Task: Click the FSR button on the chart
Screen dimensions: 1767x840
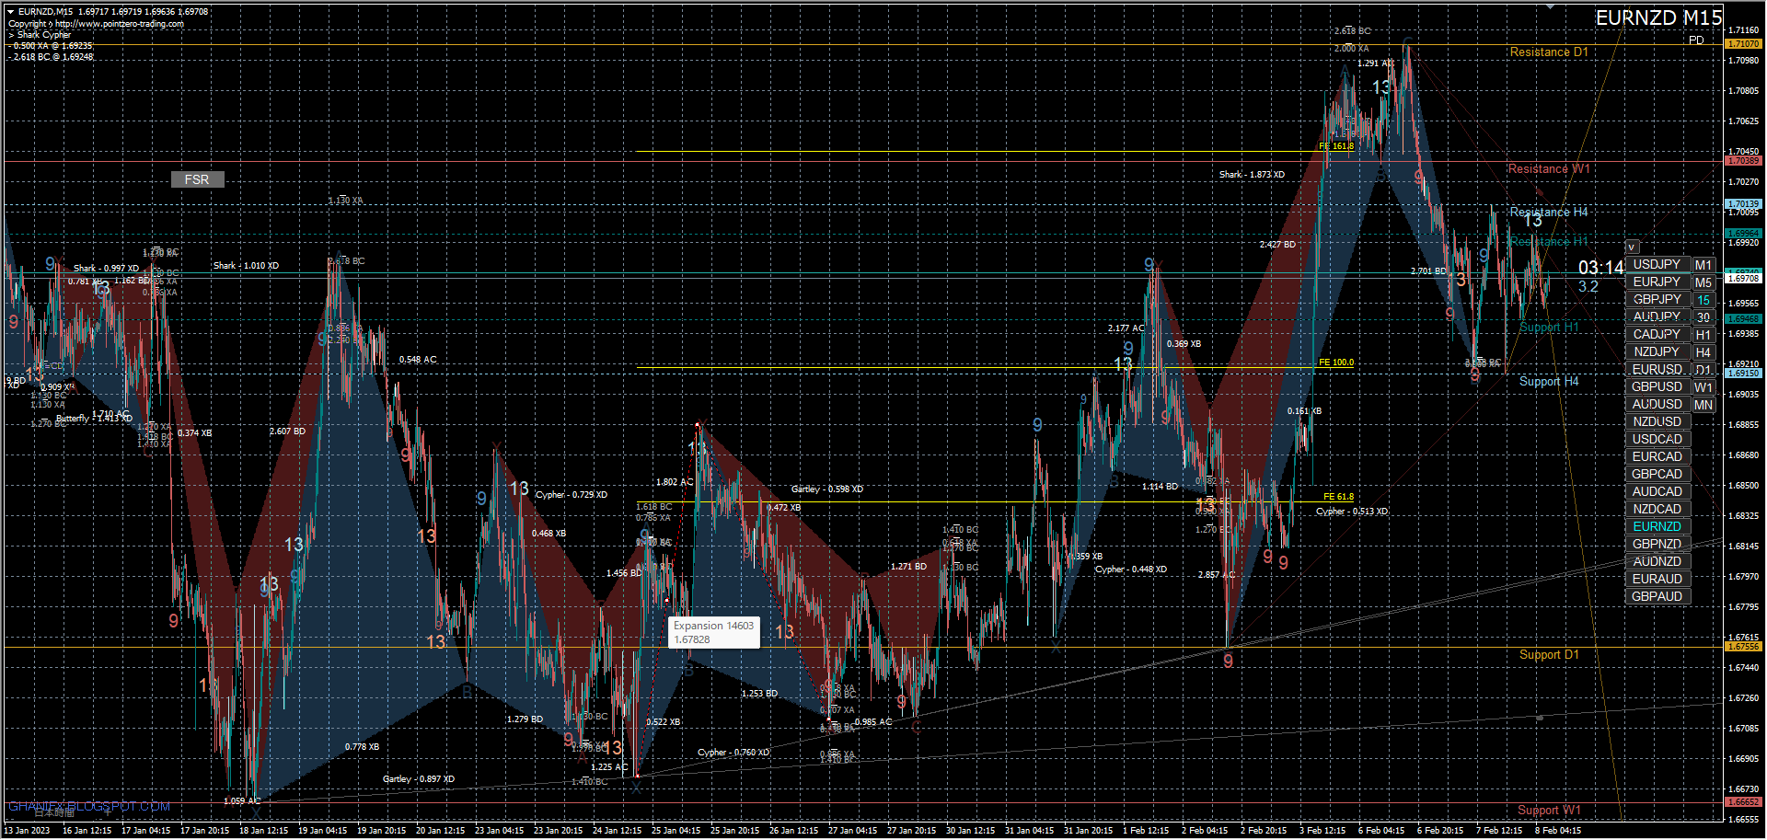Action: coord(197,179)
